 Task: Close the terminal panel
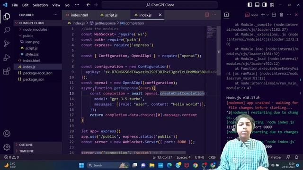click(x=296, y=15)
